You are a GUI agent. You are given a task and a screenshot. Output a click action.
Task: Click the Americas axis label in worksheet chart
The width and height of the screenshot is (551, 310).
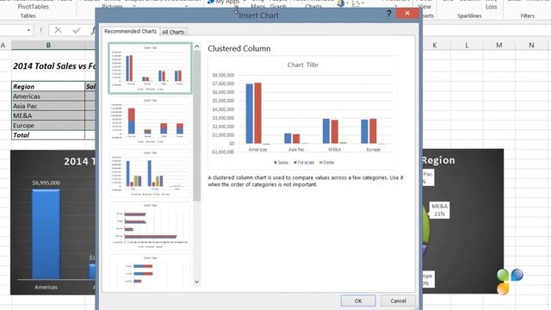(x=46, y=287)
